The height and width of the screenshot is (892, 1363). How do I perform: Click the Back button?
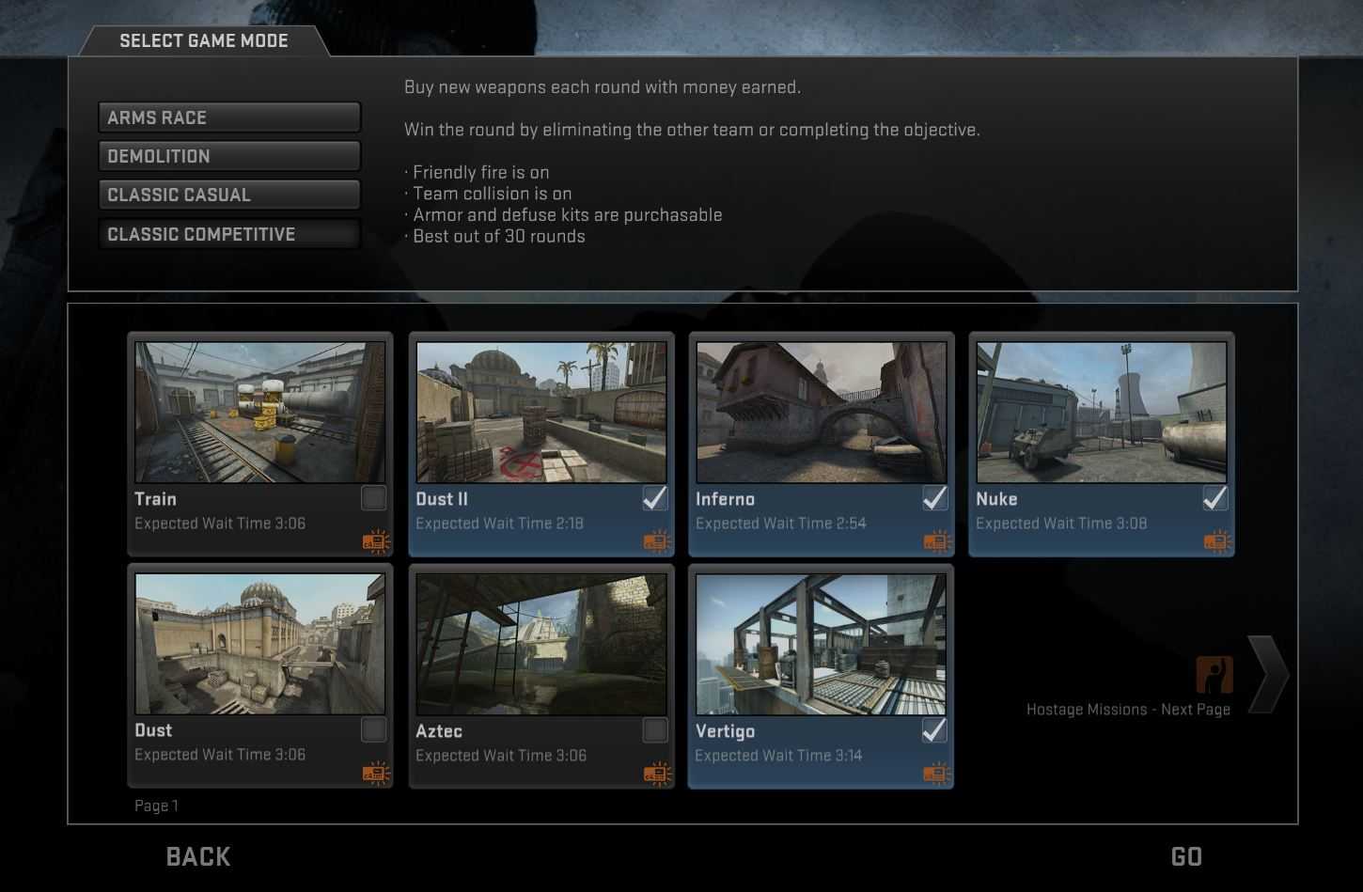pos(198,856)
